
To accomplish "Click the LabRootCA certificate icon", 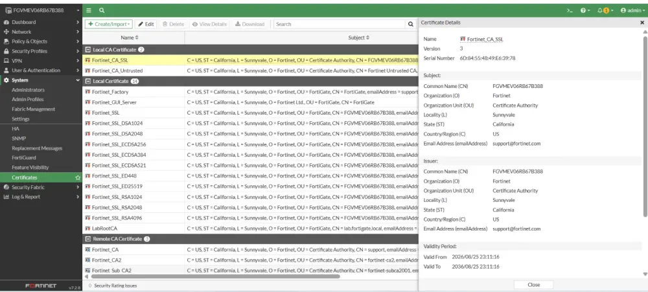I will pos(87,229).
